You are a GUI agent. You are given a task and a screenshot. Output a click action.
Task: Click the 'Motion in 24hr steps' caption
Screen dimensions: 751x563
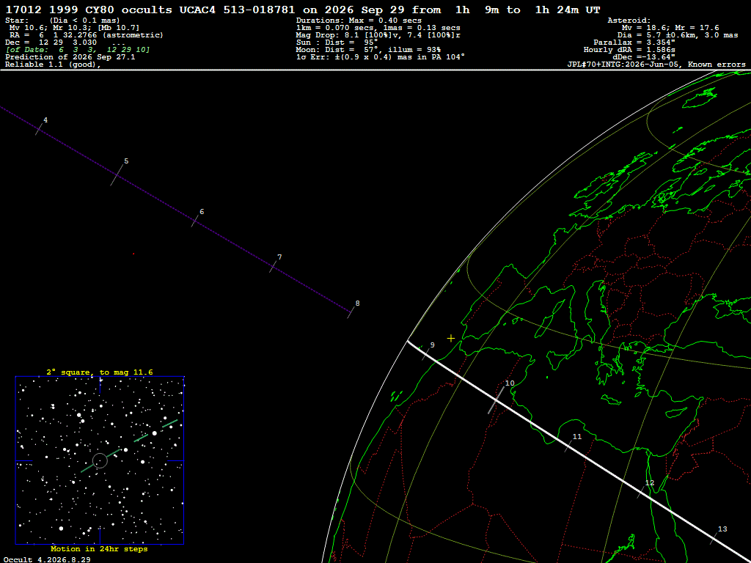(99, 549)
